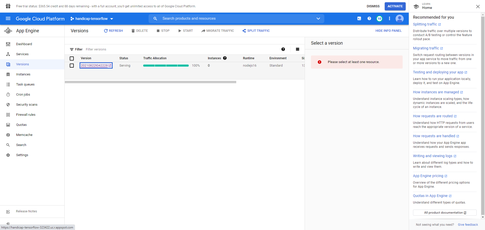
Task: Click the STOP button
Action: (x=163, y=31)
